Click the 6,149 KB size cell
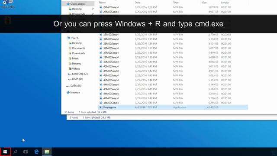The image size is (277, 156). point(213,84)
